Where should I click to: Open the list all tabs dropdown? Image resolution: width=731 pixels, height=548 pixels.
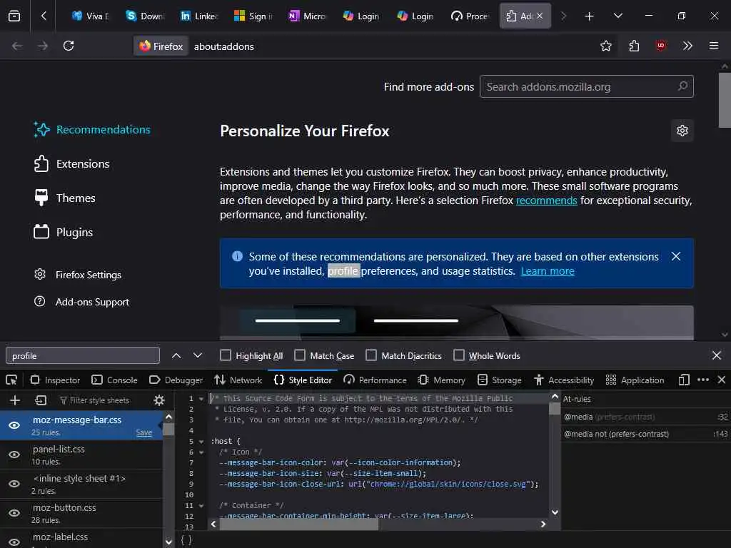pyautogui.click(x=618, y=16)
